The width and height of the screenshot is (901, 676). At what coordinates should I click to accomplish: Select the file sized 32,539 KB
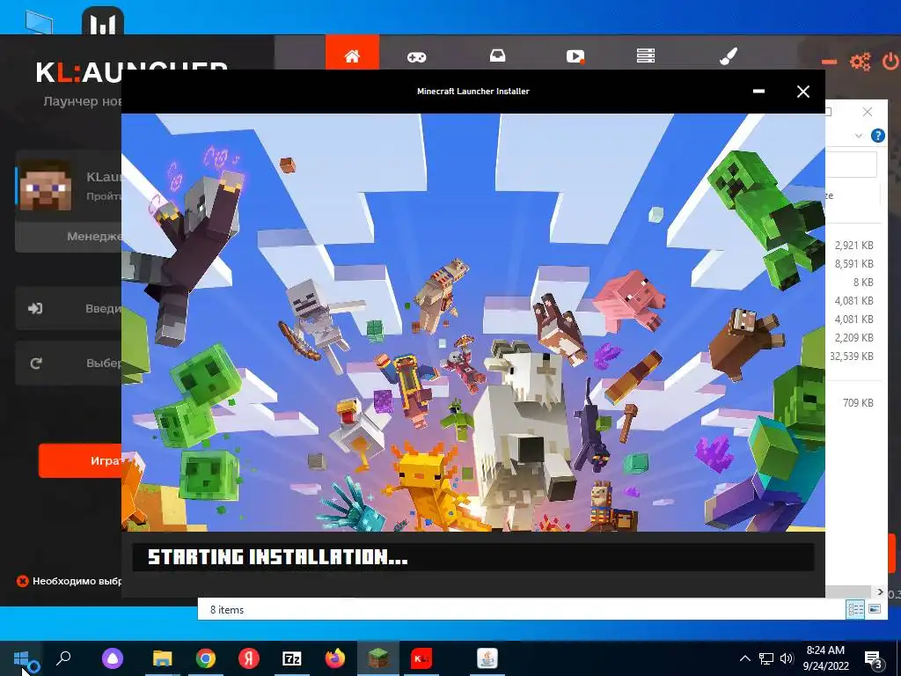point(853,356)
